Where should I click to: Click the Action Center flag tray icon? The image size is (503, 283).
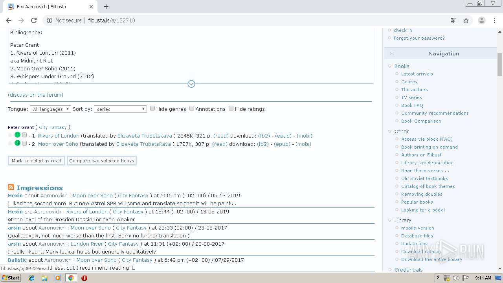[465, 278]
